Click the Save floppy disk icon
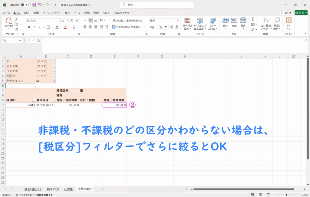Image resolution: width=310 pixels, height=197 pixels. pyautogui.click(x=34, y=5)
